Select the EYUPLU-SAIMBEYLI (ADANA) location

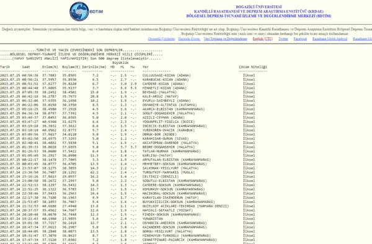click(167, 101)
